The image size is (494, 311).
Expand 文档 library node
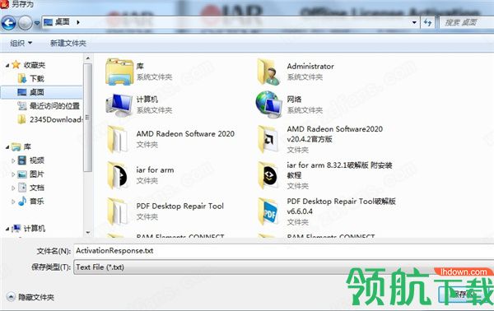point(13,188)
